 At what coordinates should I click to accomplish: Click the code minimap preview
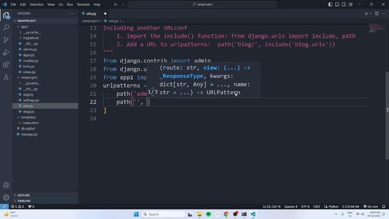pos(377,28)
